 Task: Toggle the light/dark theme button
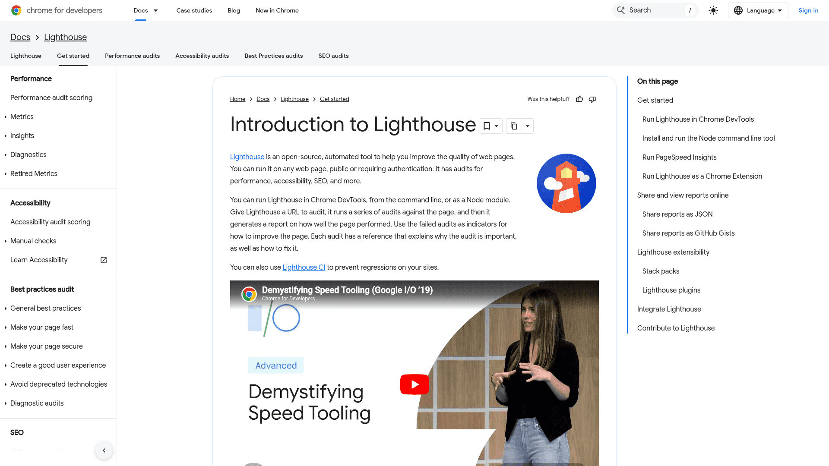[713, 10]
